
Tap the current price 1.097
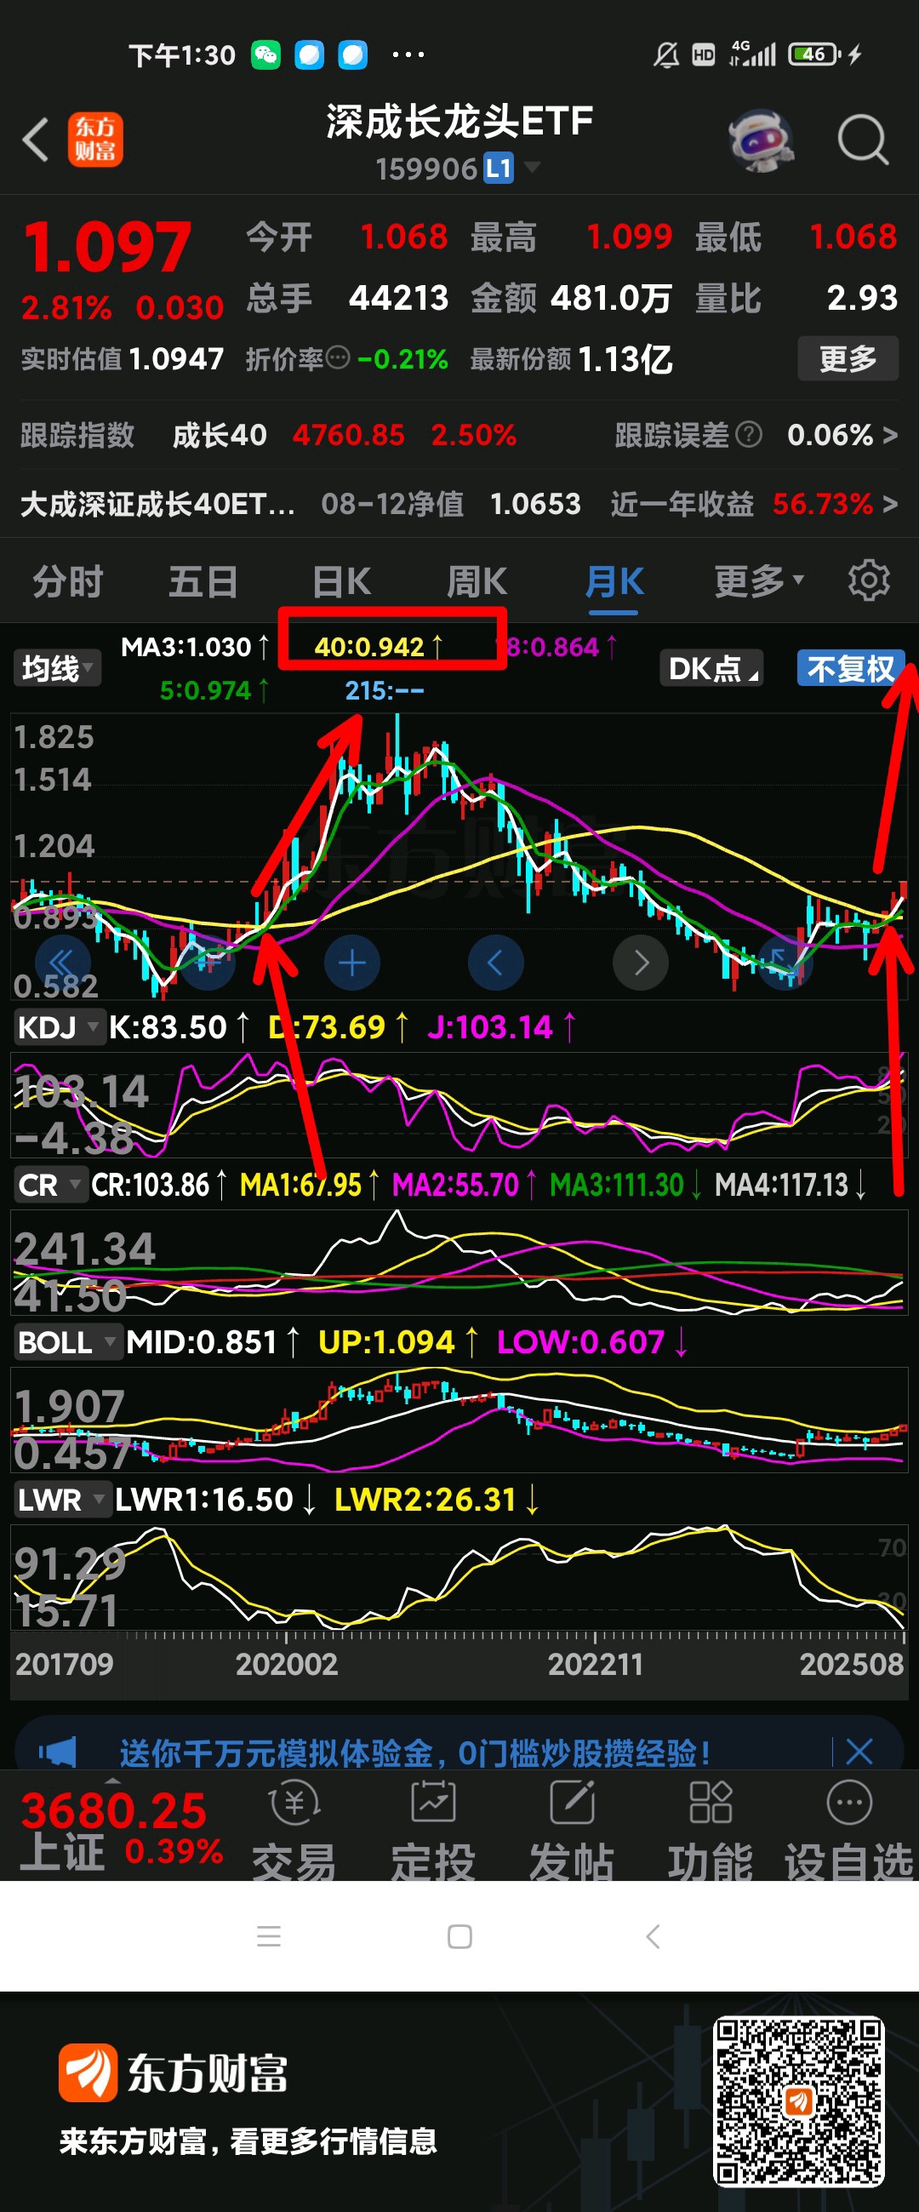point(106,248)
